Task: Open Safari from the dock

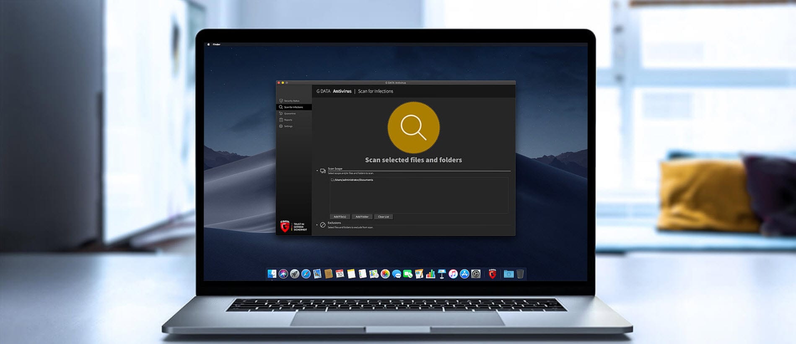Action: pos(306,274)
